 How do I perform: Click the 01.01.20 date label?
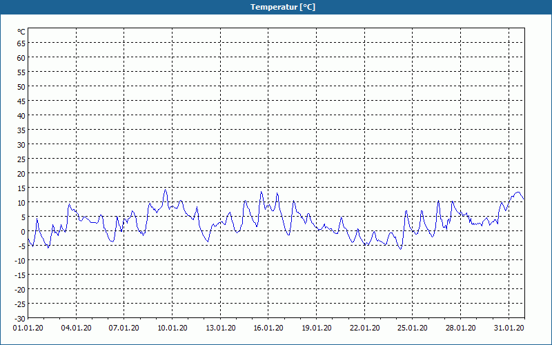pyautogui.click(x=28, y=328)
